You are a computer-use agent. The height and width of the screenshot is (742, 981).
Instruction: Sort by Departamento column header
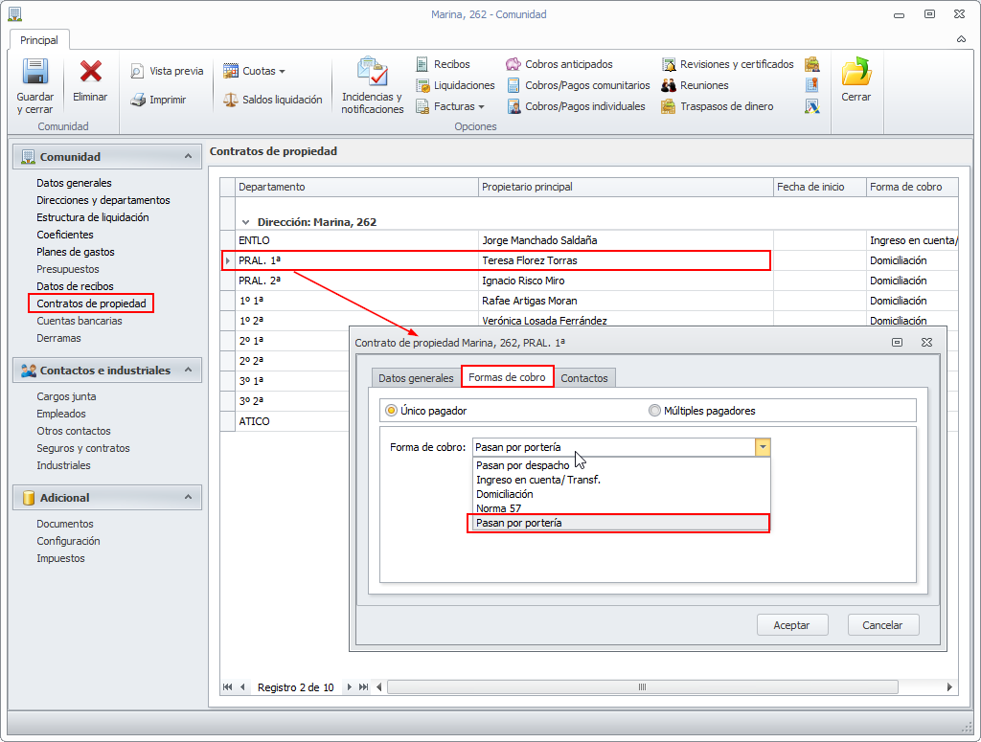pos(356,187)
